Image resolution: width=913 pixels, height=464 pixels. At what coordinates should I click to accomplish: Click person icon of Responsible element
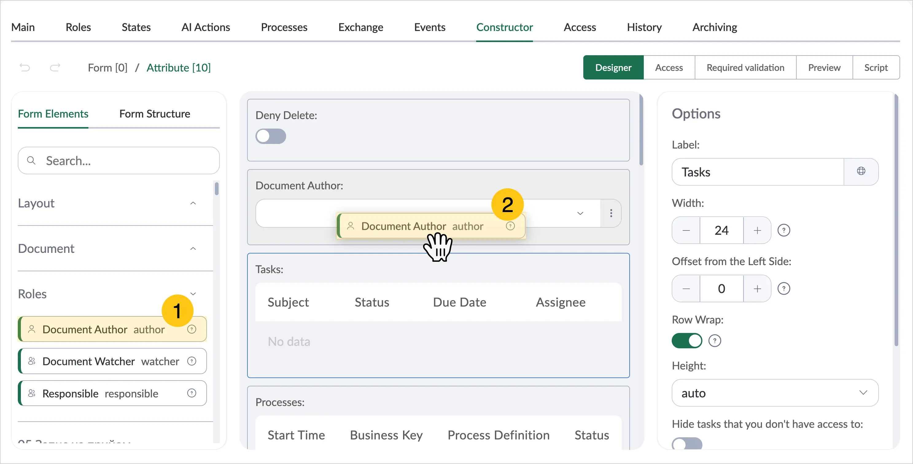pyautogui.click(x=32, y=393)
